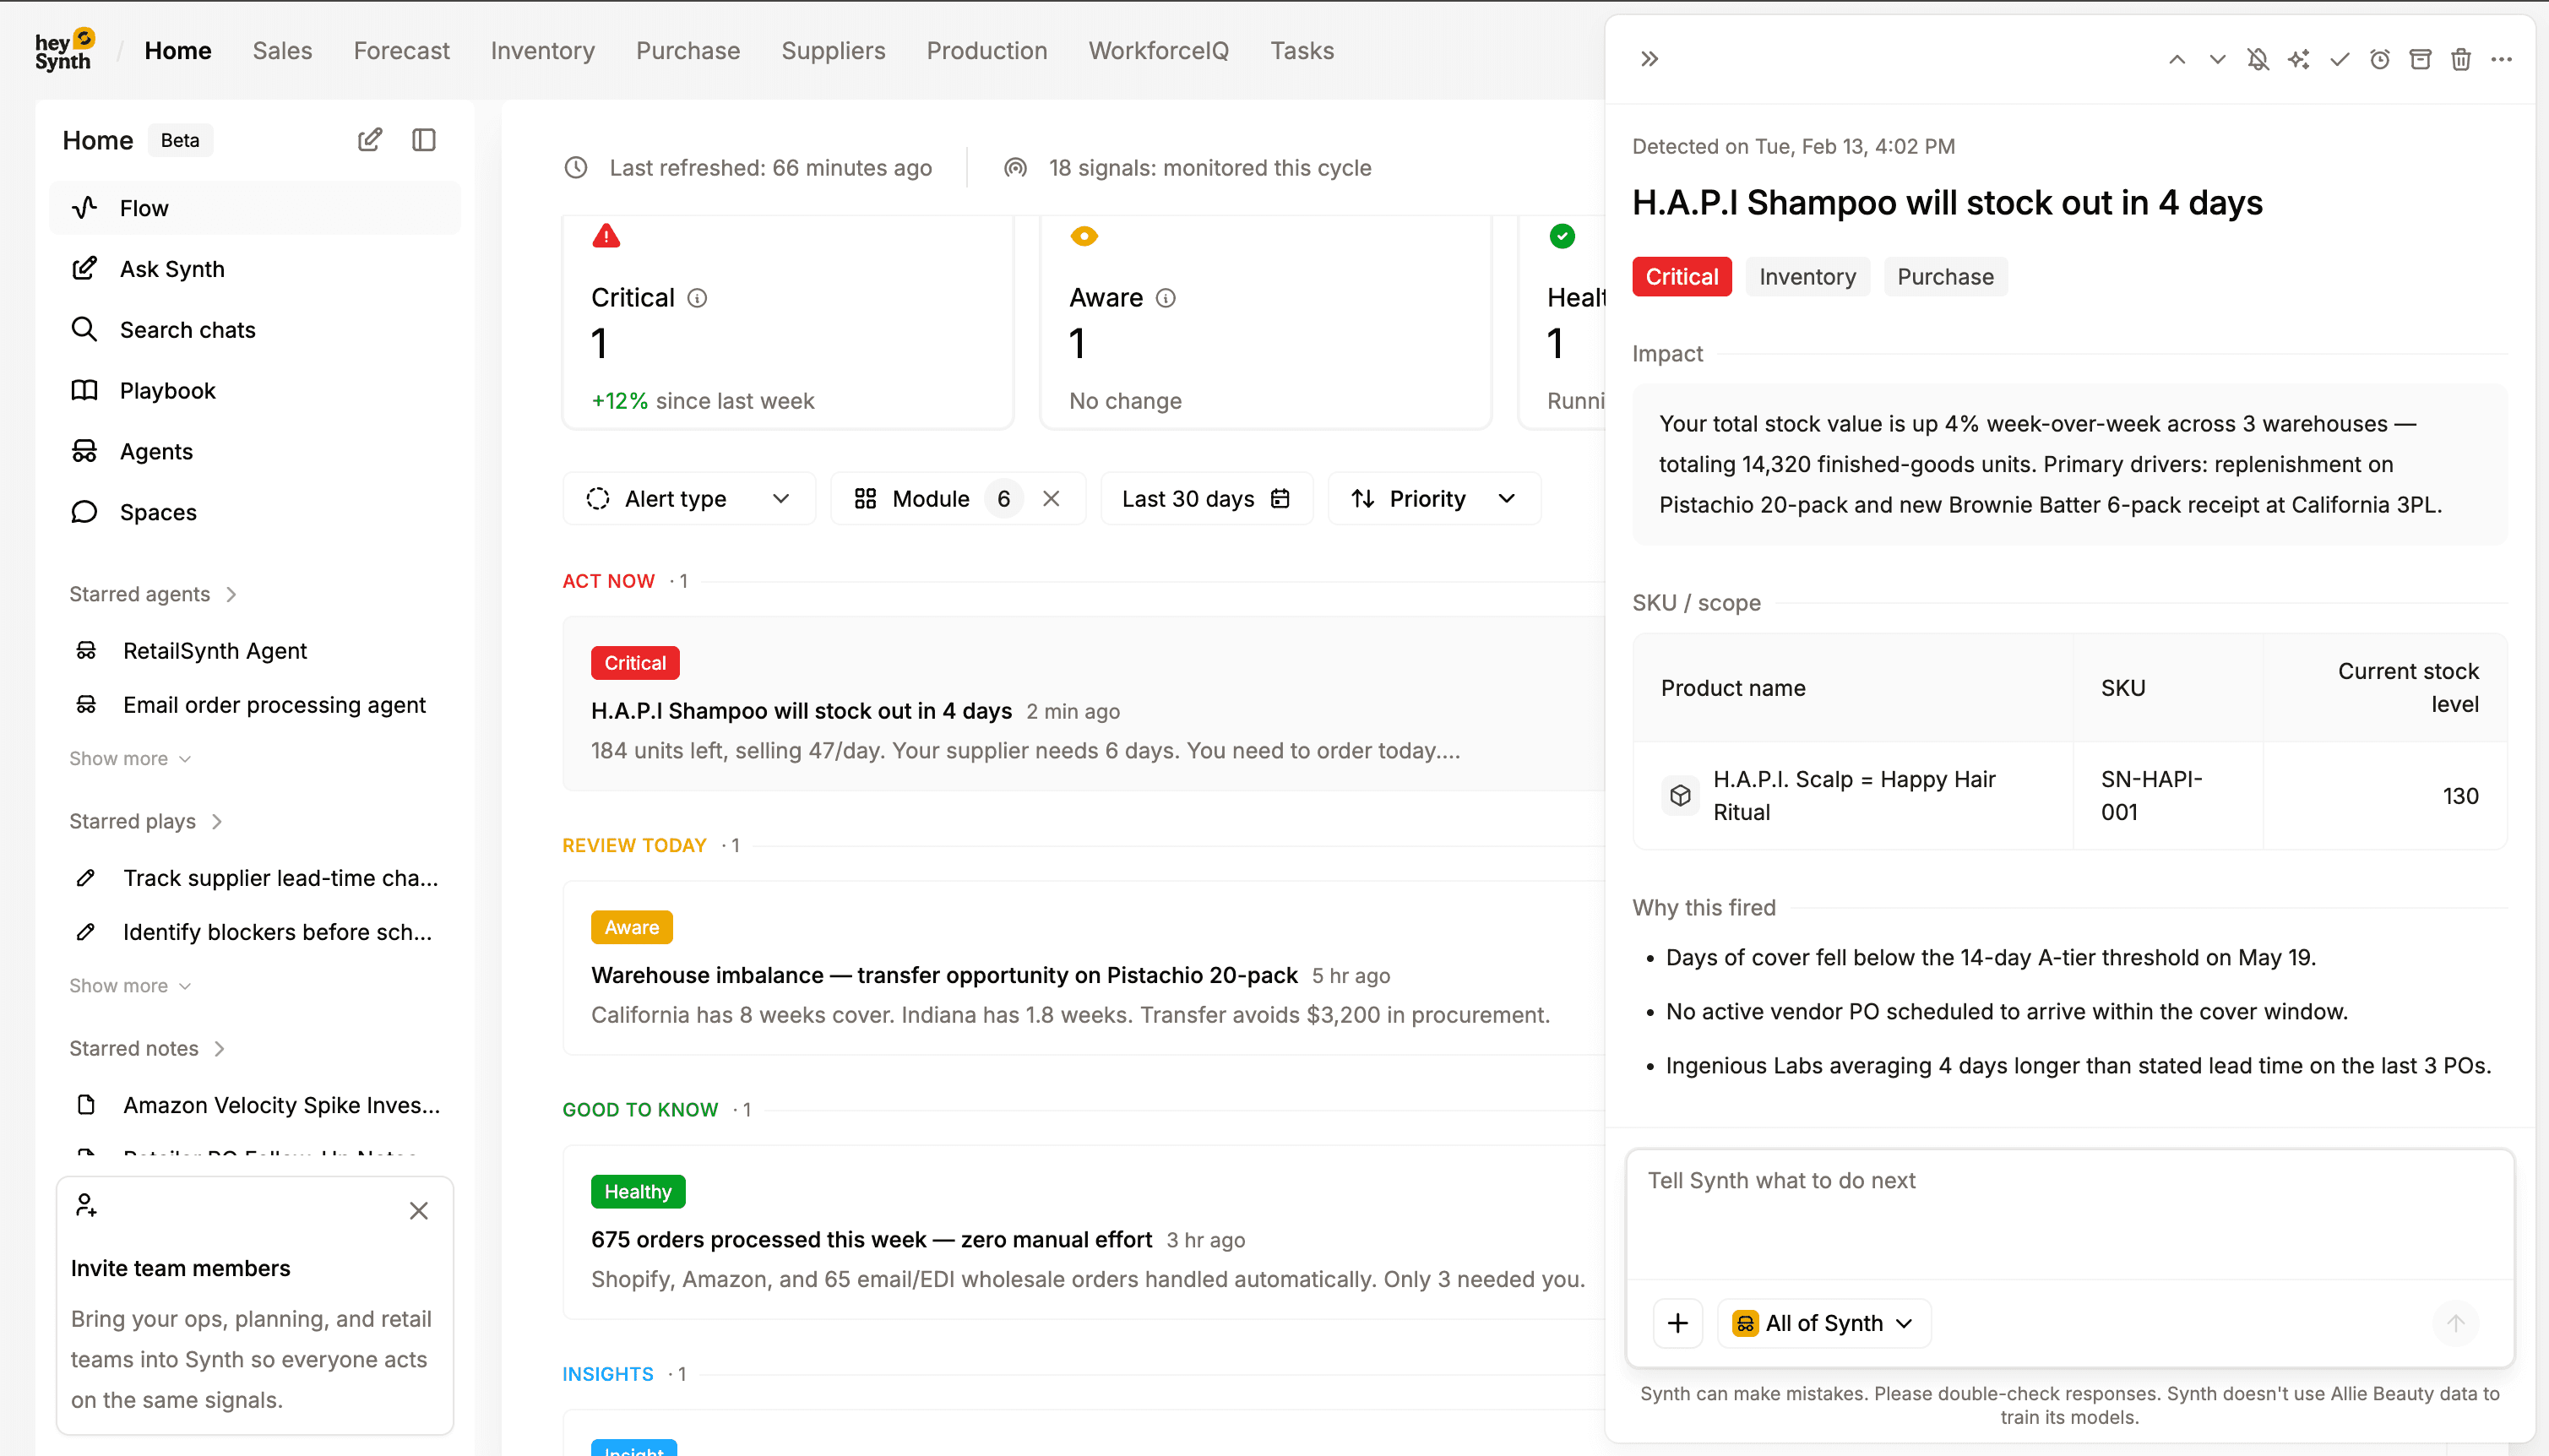Expand Starred agents section
2549x1456 pixels.
coord(153,594)
